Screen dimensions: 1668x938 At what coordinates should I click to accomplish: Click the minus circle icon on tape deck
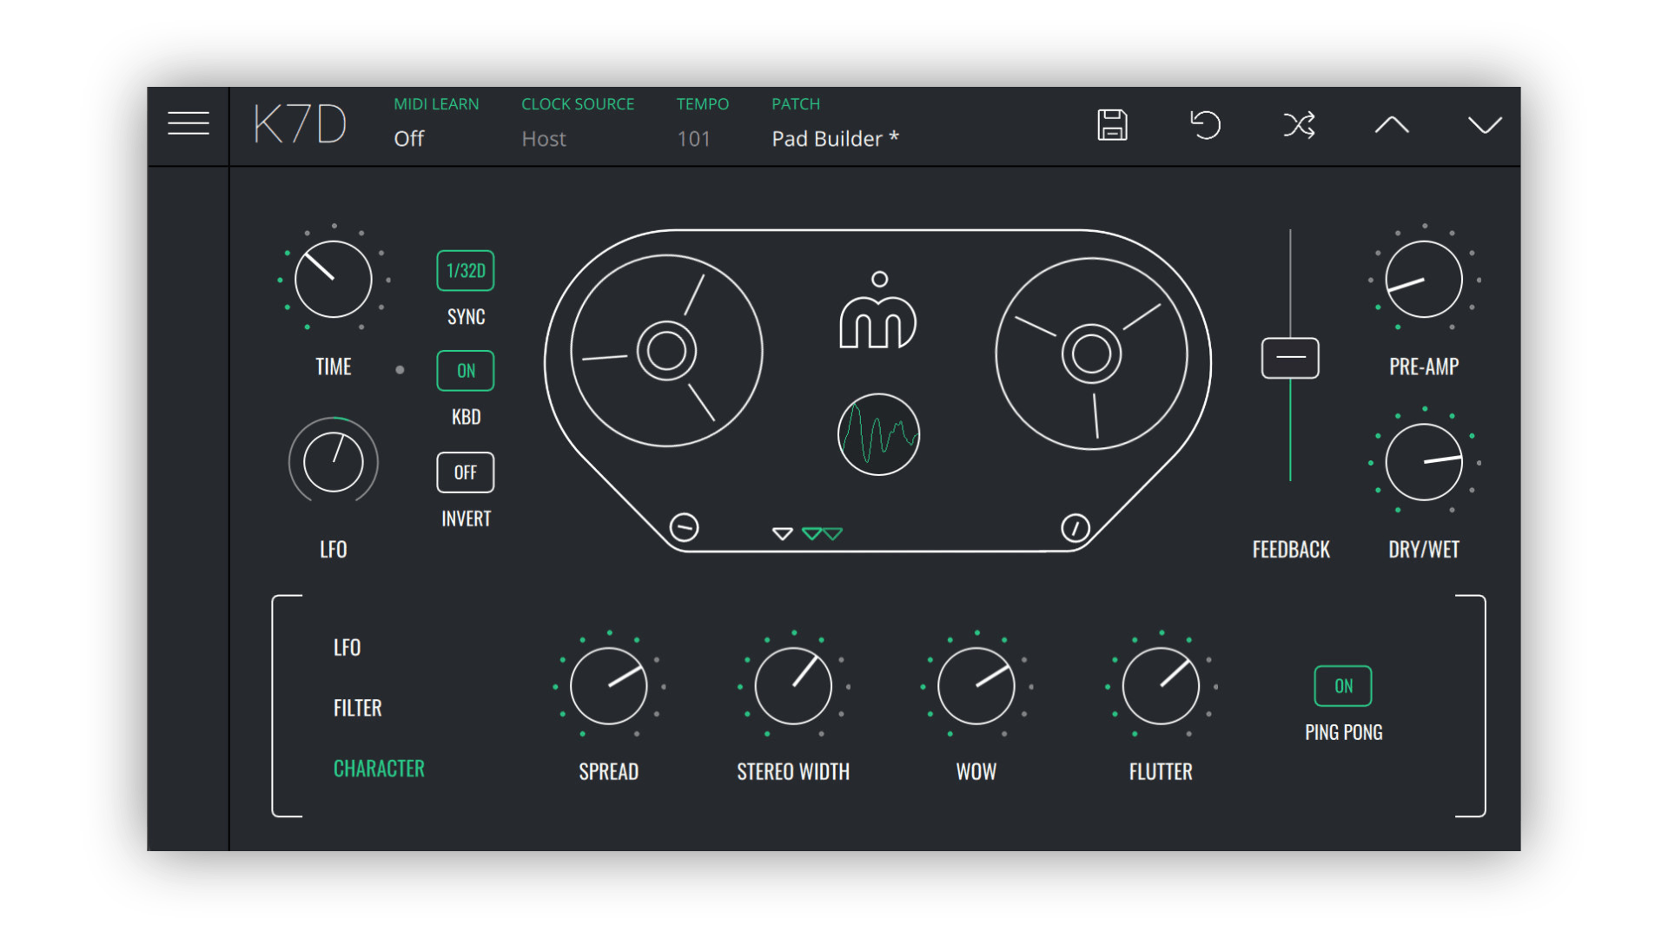[684, 527]
